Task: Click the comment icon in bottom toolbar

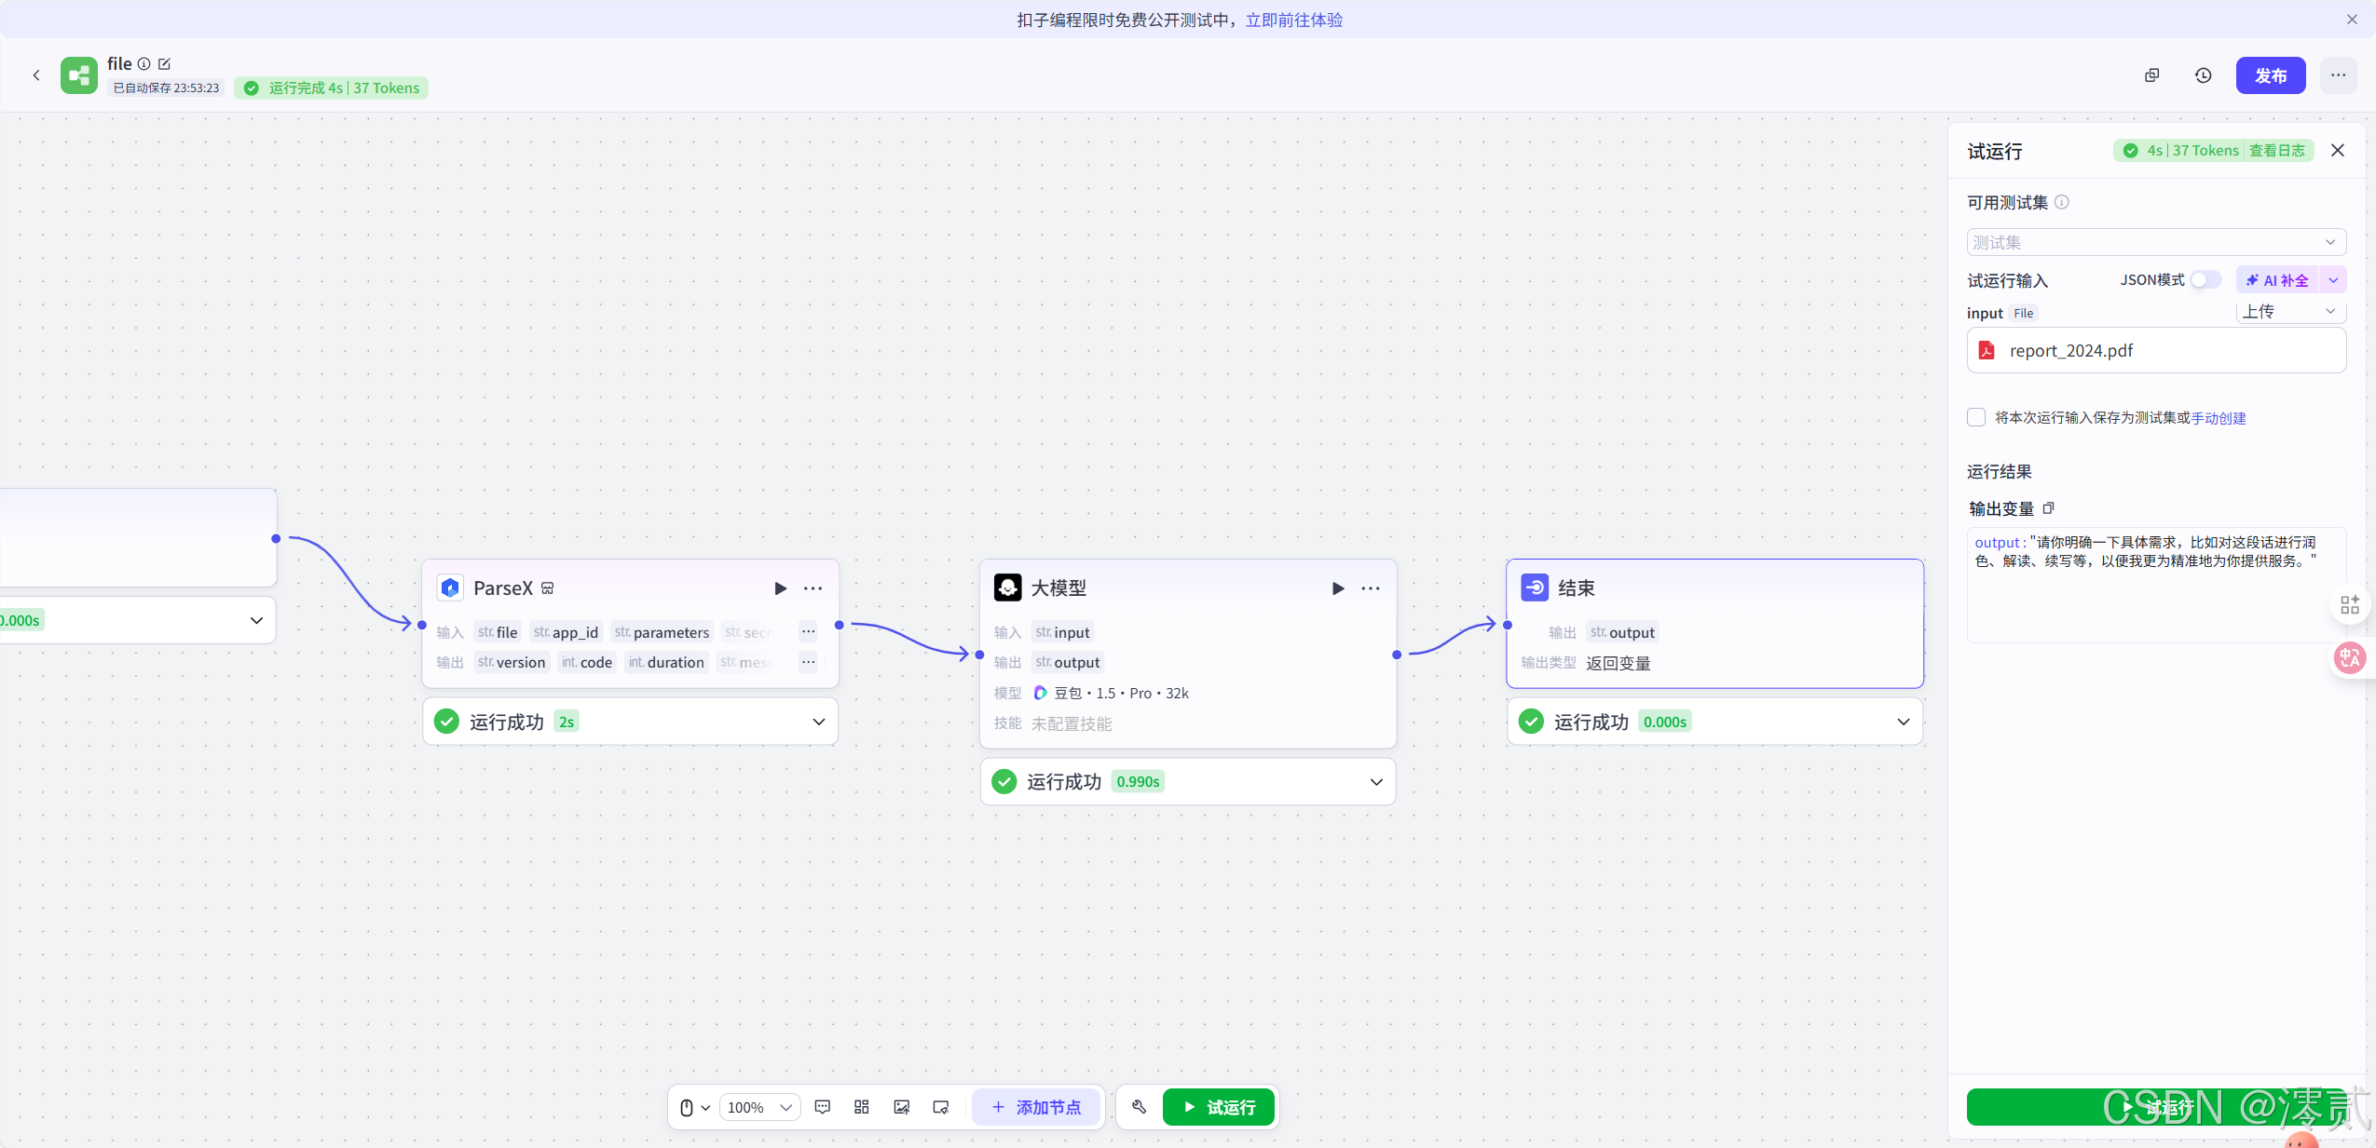Action: click(822, 1107)
